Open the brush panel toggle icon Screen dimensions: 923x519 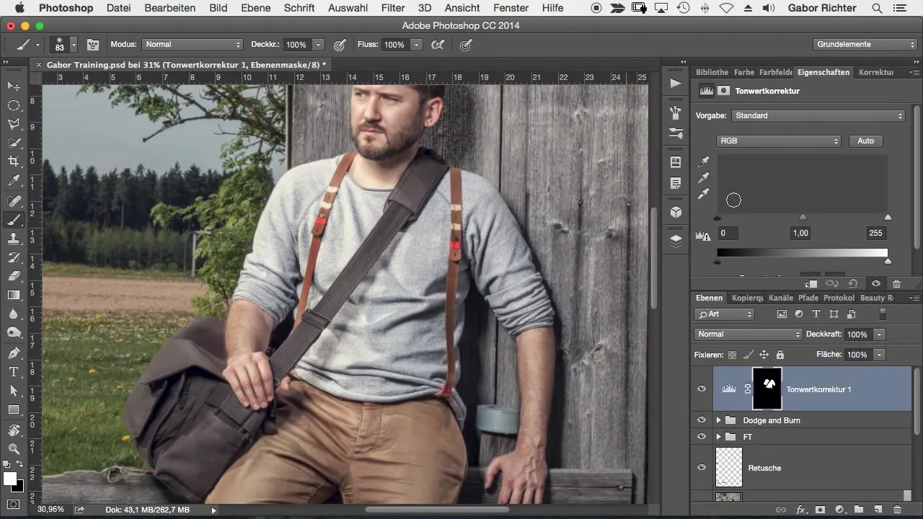click(x=93, y=45)
